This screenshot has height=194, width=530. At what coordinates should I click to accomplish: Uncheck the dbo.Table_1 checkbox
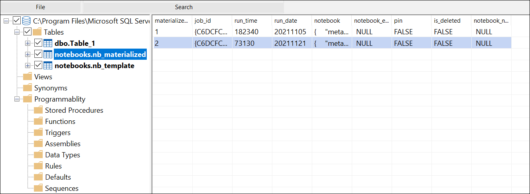coord(38,43)
